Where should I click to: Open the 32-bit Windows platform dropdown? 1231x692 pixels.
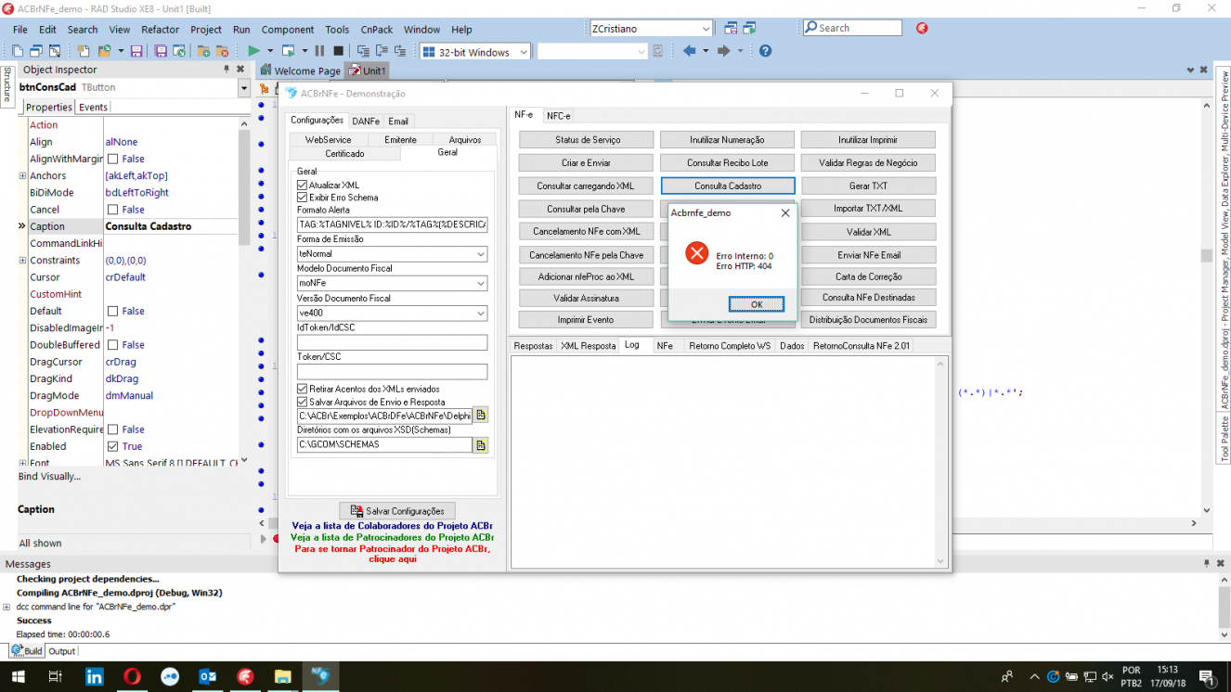coord(523,52)
